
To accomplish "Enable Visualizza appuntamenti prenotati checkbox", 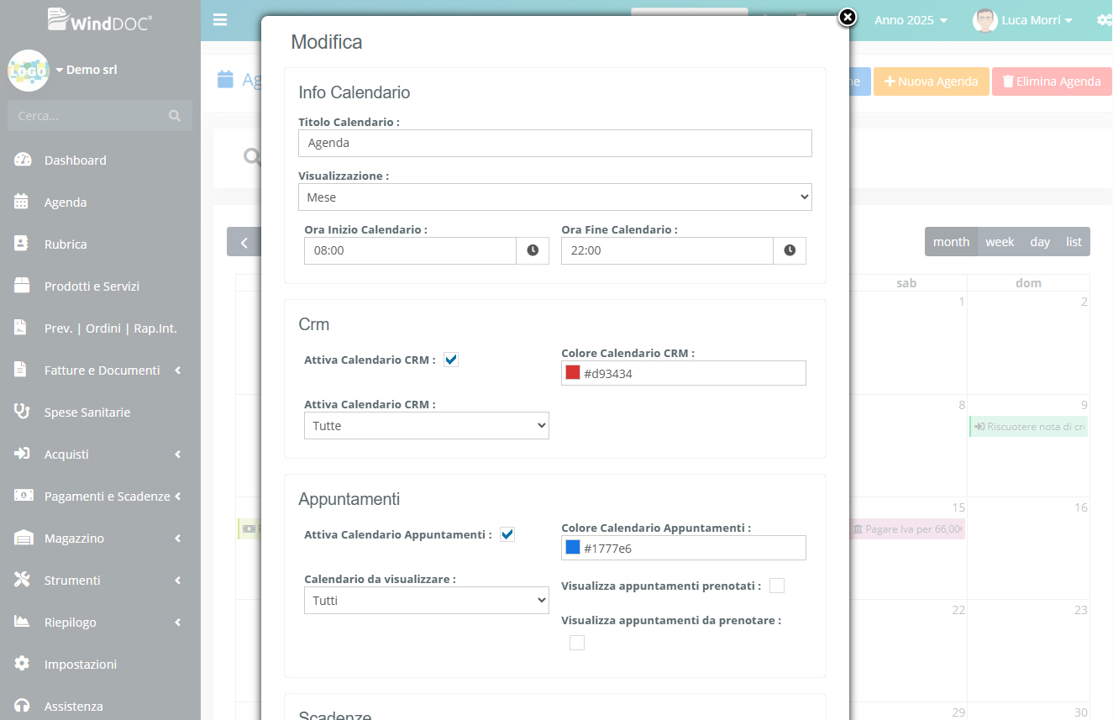I will tap(777, 586).
